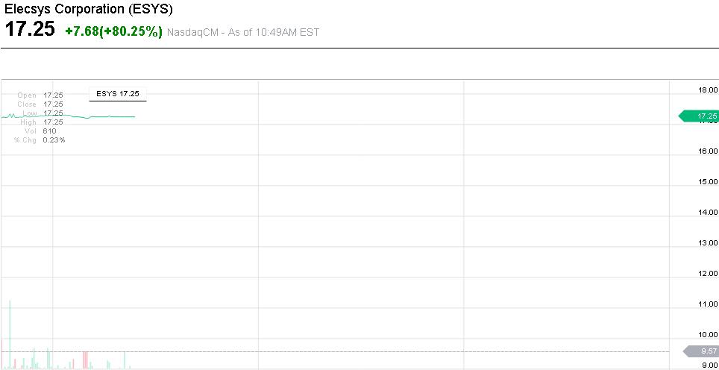This screenshot has height=370, width=719.
Task: Click the red volume bars cluster
Action: [x=86, y=360]
